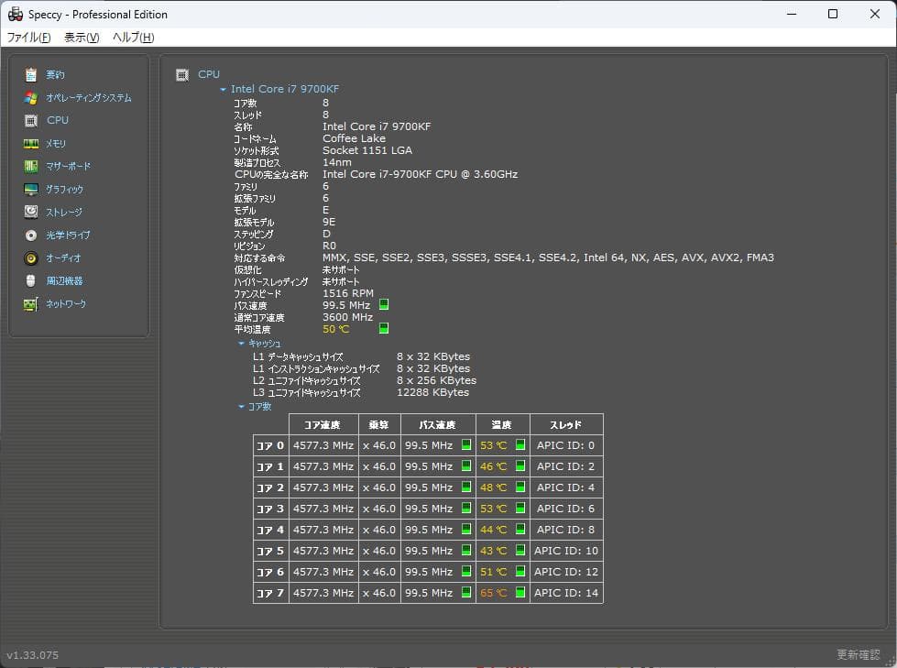Select the L3 cache value 12288 KBytes

pyautogui.click(x=433, y=392)
